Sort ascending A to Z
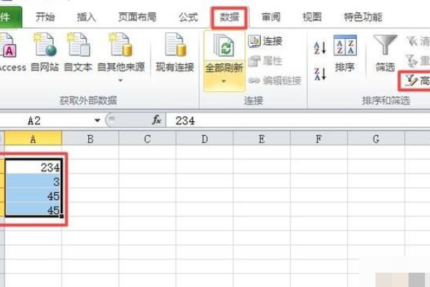Viewport: 430px width, 287px height. 320,48
